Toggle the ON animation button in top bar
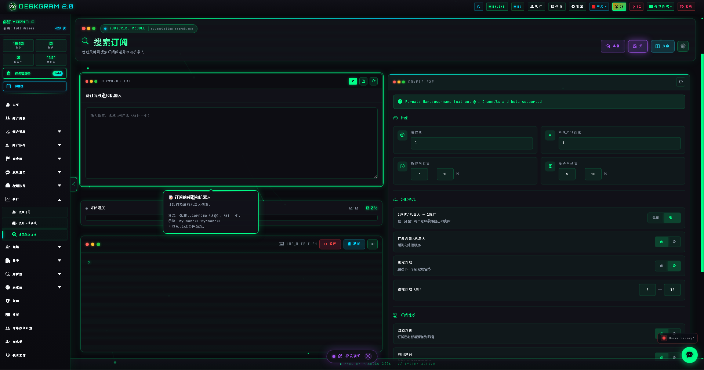Viewport: 704px width, 370px height. (619, 7)
